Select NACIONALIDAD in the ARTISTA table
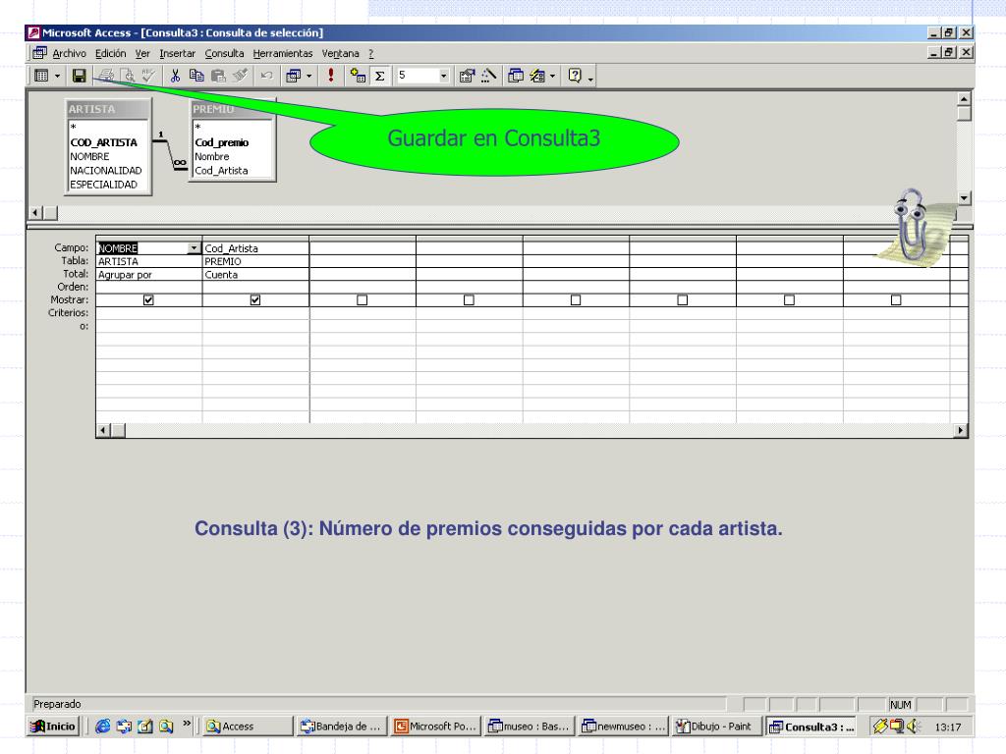Image resolution: width=1006 pixels, height=754 pixels. pyautogui.click(x=106, y=171)
